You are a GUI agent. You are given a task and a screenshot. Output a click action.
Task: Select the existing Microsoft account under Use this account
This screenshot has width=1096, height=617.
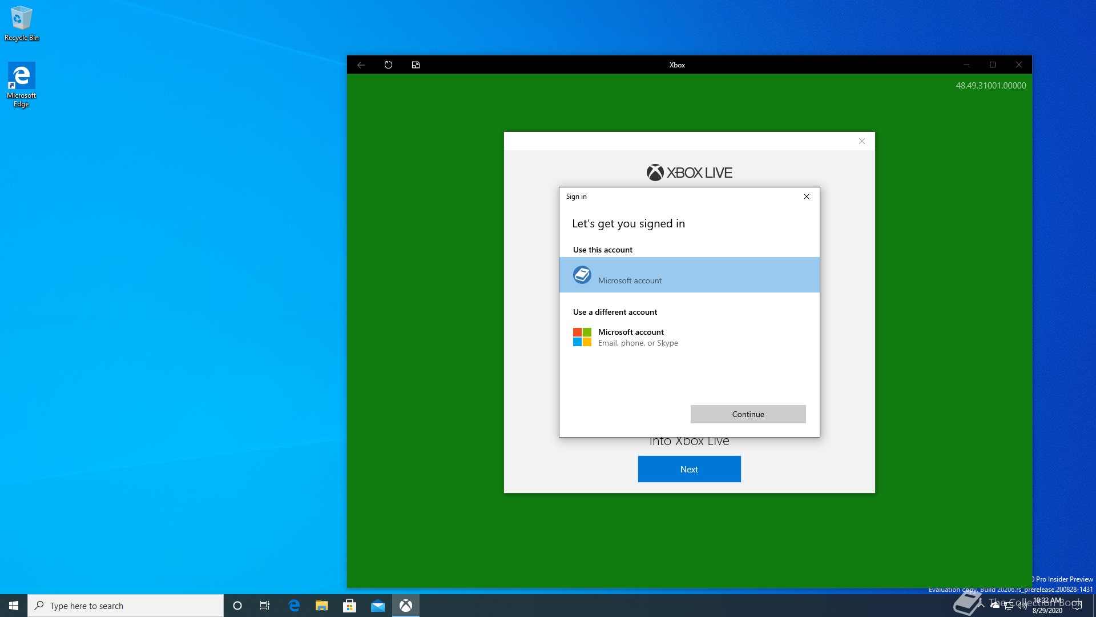coord(689,275)
